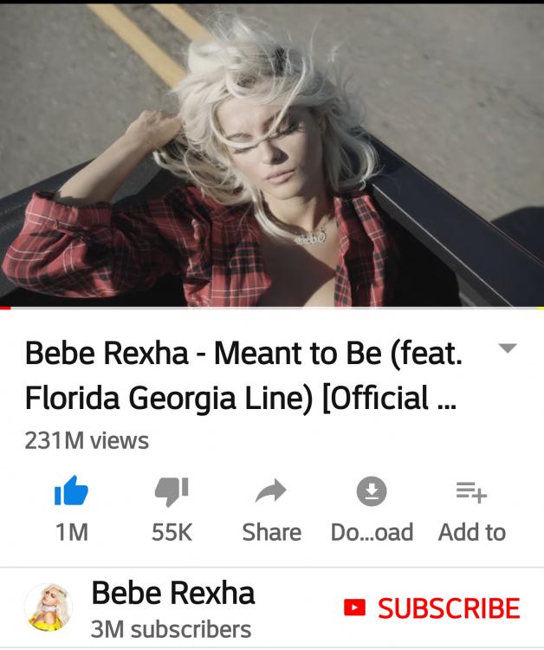Click the 1M likes count
This screenshot has height=650, width=544.
[x=72, y=532]
